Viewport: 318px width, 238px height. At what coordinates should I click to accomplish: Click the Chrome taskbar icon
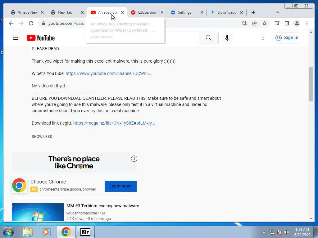click(66, 232)
